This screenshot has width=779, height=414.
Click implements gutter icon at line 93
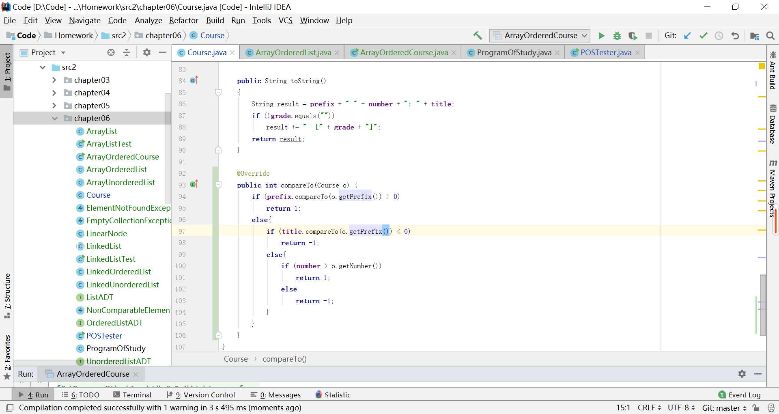click(x=194, y=184)
